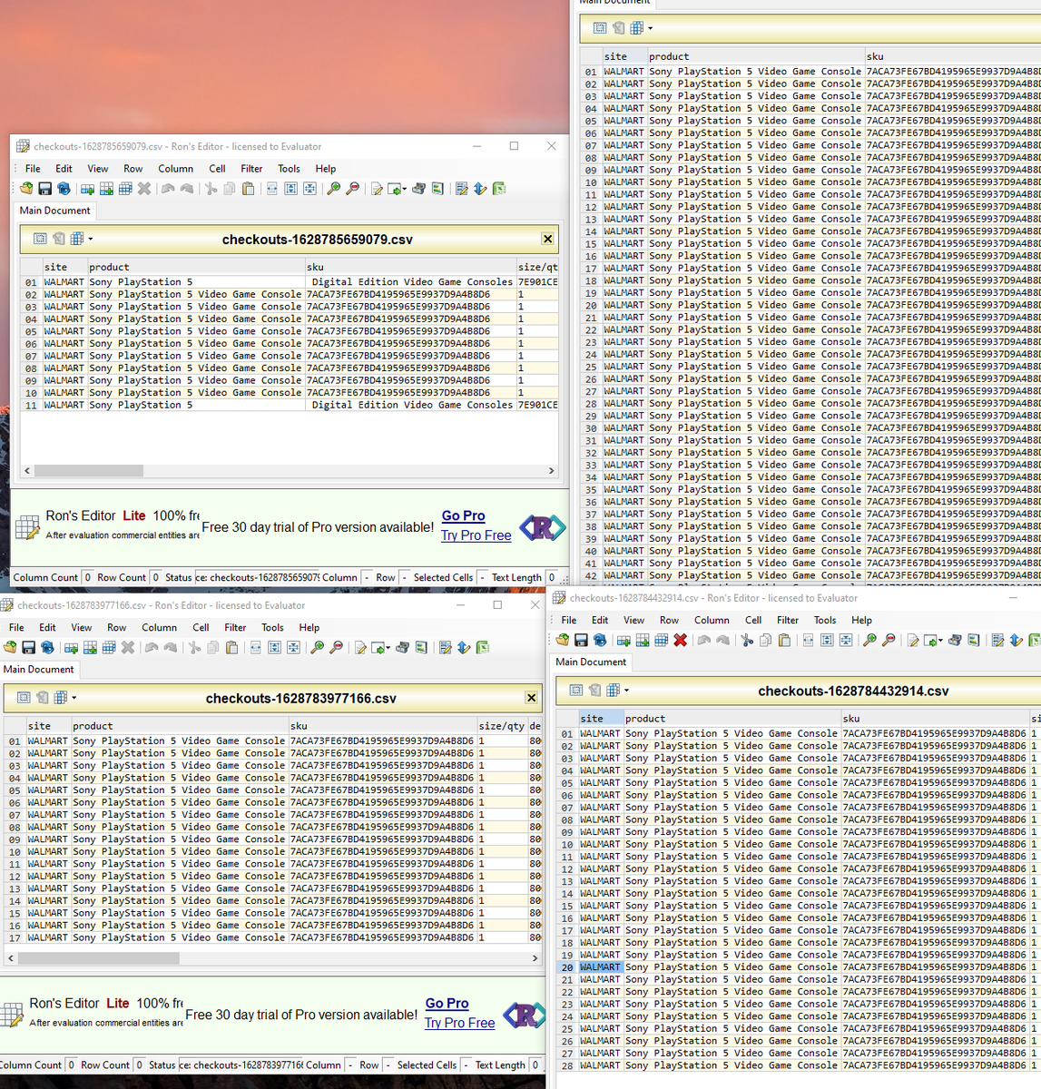Select the Main Document tab in the checkouts-1628784432914 window
This screenshot has height=1089, width=1041.
pos(591,662)
